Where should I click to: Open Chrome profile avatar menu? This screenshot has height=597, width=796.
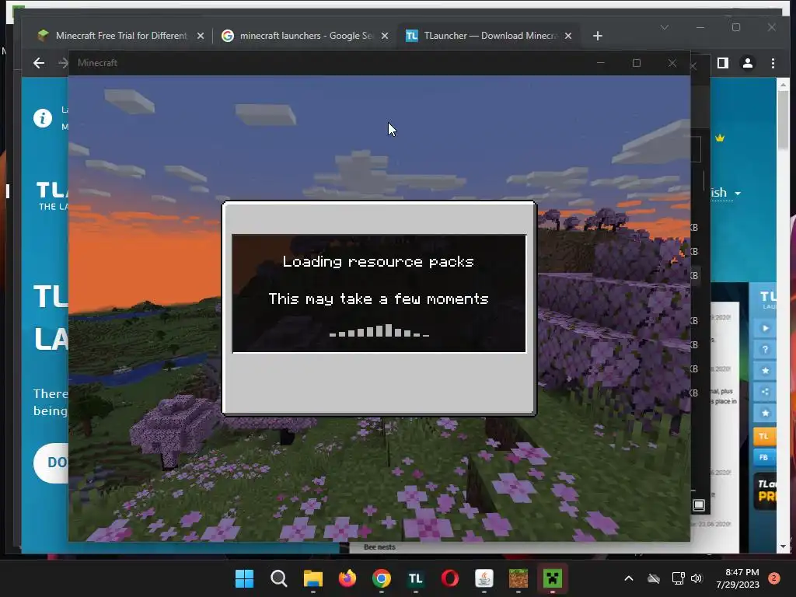pos(747,63)
